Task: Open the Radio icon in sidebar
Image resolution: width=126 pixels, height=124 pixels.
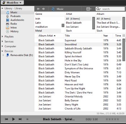Action: click(8, 24)
